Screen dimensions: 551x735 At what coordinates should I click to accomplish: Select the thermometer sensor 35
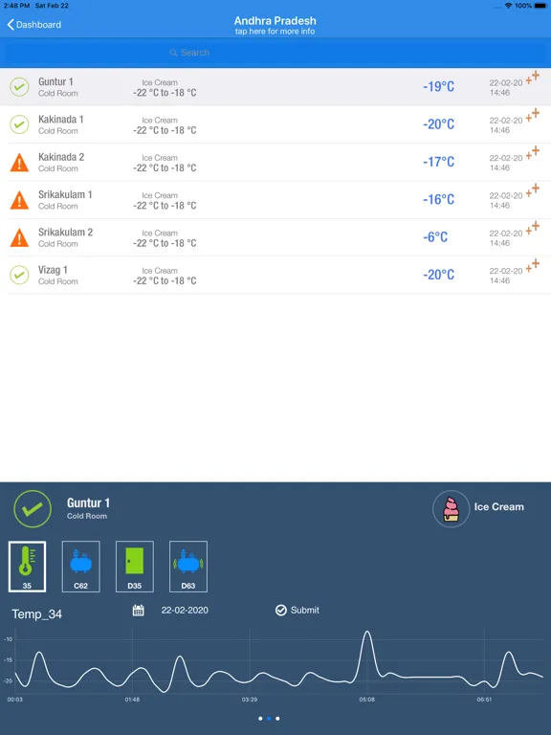pos(27,567)
